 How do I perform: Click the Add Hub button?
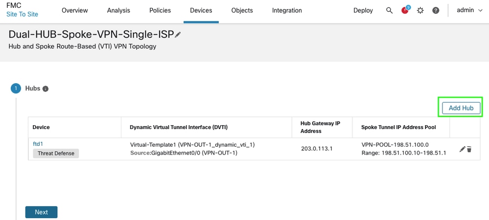(461, 108)
